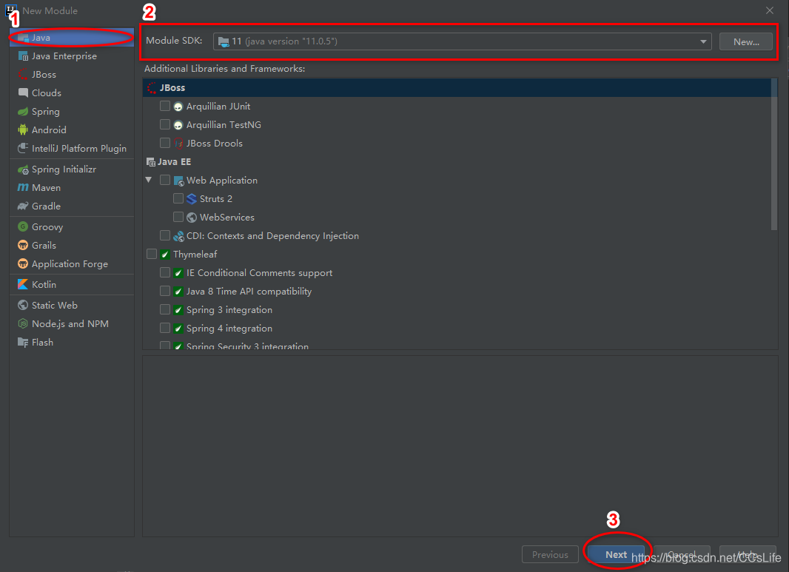Check the WebServices checkbox
789x572 pixels.
tap(178, 218)
